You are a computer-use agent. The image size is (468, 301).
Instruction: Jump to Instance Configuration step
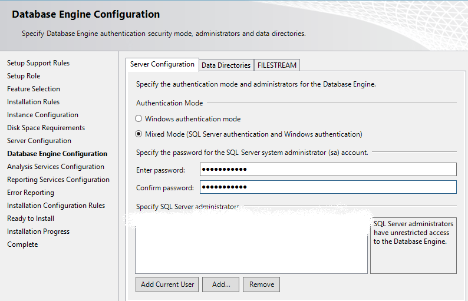42,115
